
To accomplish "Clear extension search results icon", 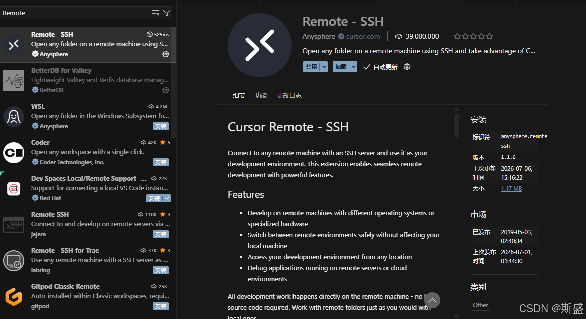I will point(155,13).
